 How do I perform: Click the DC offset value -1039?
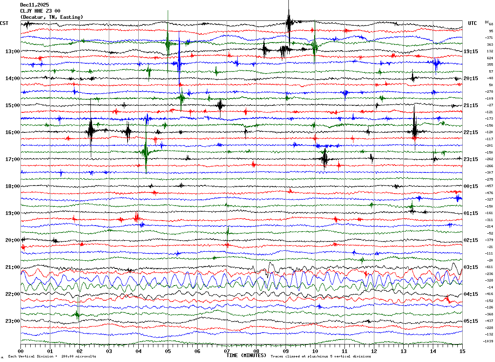tap(488, 341)
